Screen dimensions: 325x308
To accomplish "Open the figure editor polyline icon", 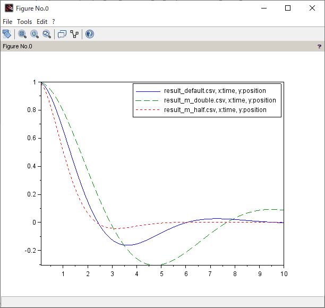I will (74, 34).
